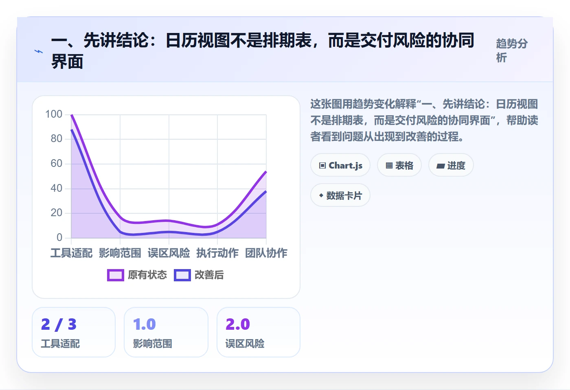Click the 100 y-axis tick label
The image size is (570, 390).
54,114
